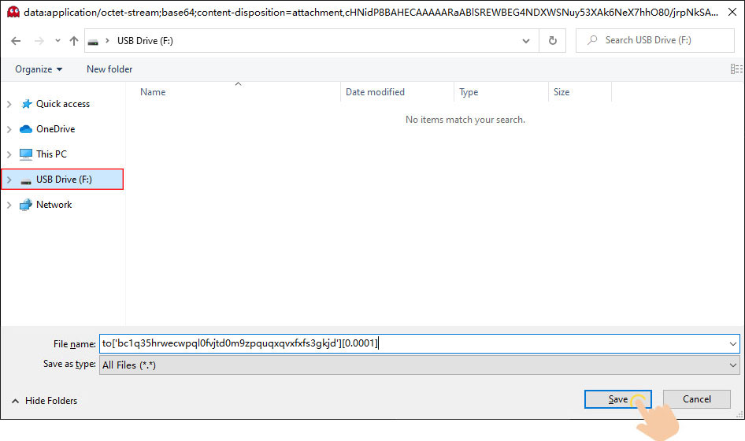The image size is (745, 441).
Task: Open the Organize menu
Action: (x=39, y=69)
